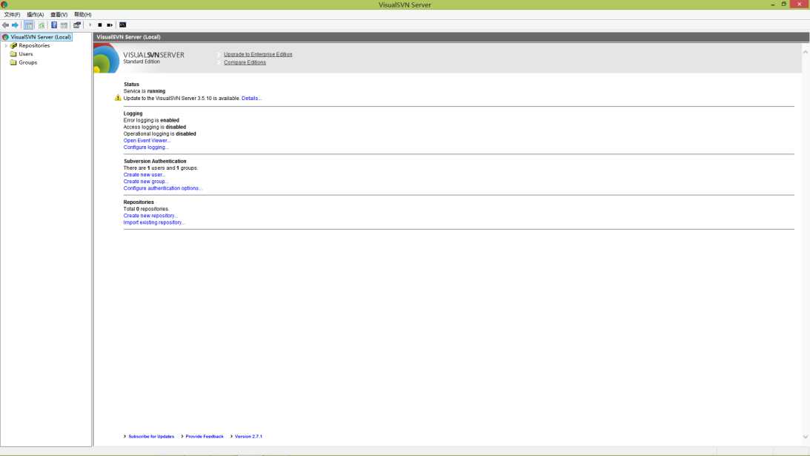Click 'Error logging is enabled' text
The image size is (810, 456).
(x=151, y=120)
